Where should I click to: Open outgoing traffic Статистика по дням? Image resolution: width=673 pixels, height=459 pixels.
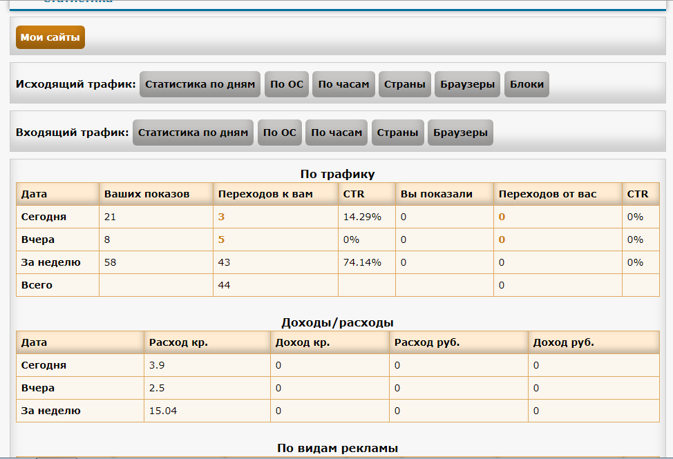pyautogui.click(x=200, y=84)
